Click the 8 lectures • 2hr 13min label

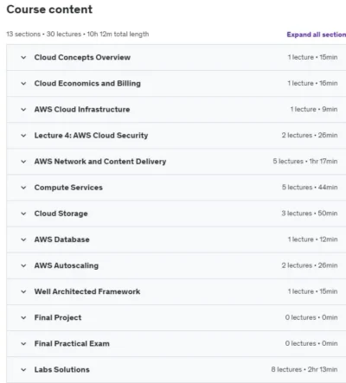304,369
